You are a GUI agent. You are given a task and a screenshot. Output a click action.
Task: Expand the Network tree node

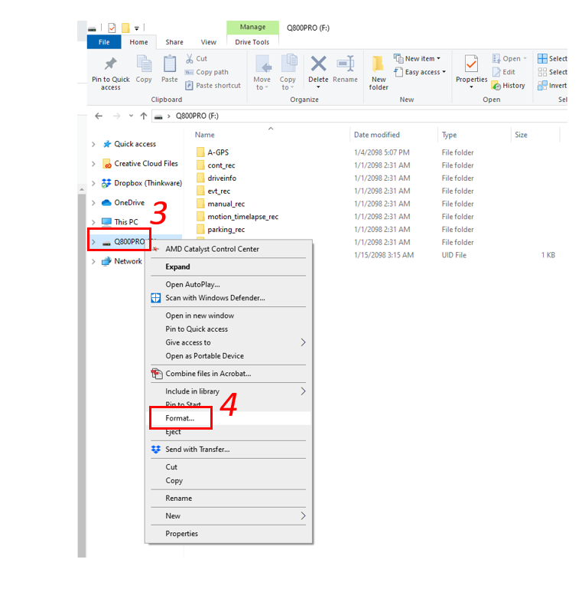93,262
